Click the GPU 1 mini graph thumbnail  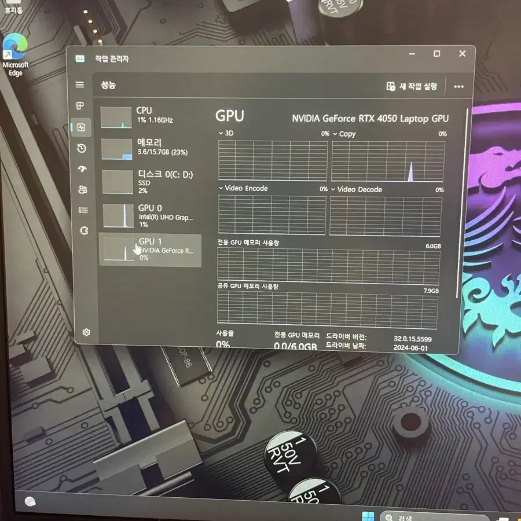119,249
